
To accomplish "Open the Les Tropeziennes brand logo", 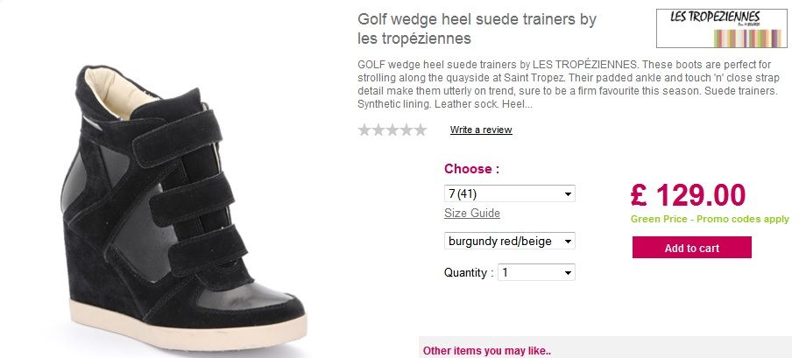I will [x=722, y=29].
